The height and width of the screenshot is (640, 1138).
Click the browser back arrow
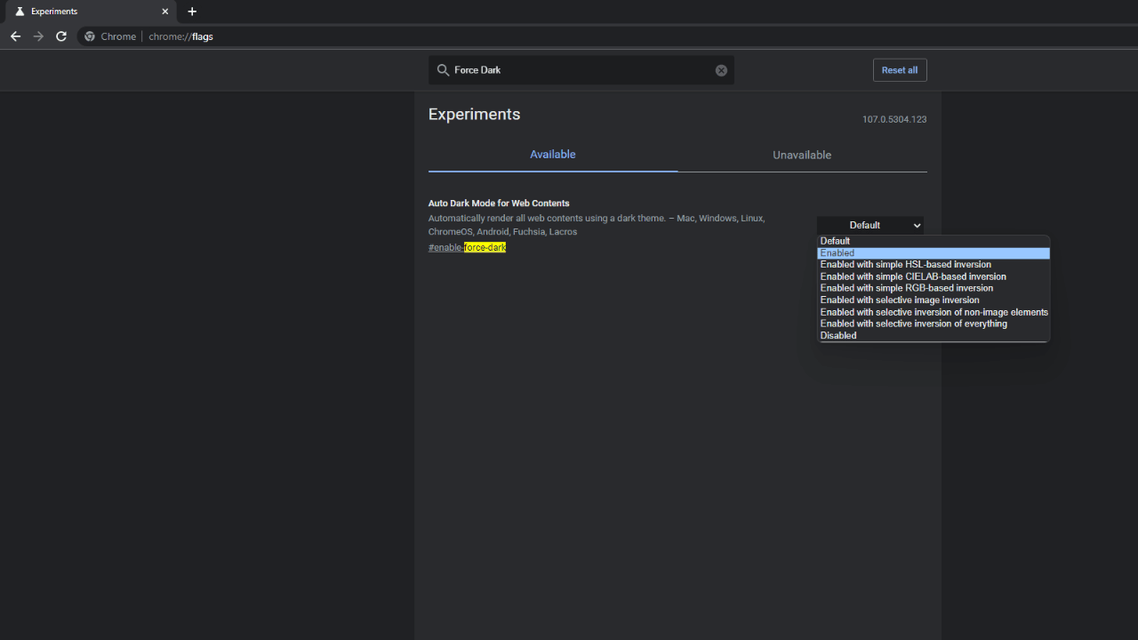click(15, 36)
